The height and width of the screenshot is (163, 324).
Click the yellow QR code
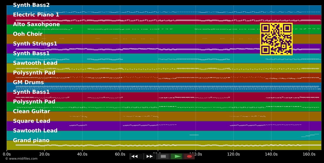pos(276,39)
